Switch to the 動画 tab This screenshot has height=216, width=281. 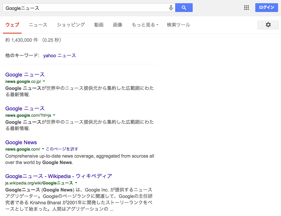point(99,25)
